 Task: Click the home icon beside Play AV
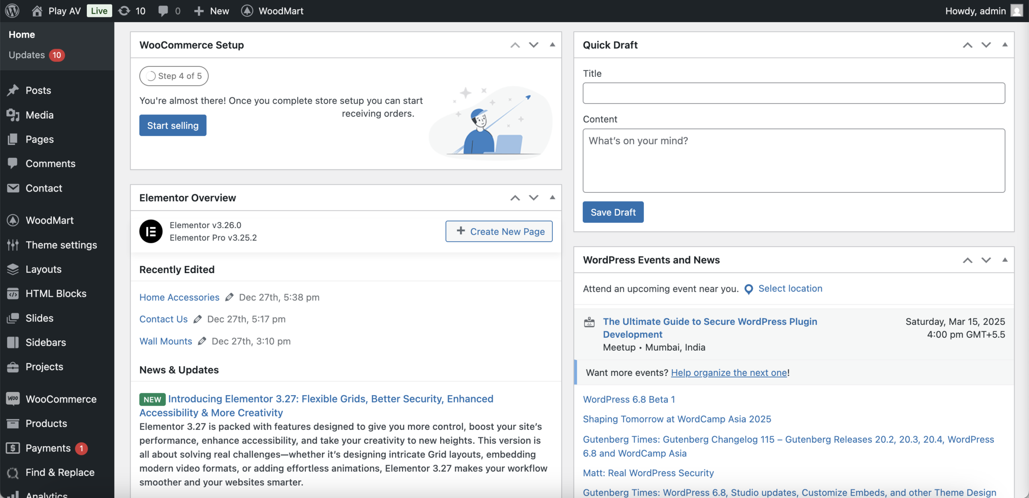[x=37, y=11]
